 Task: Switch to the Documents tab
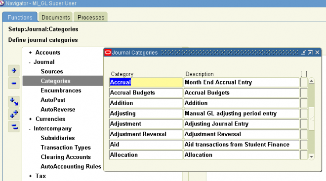coord(55,17)
